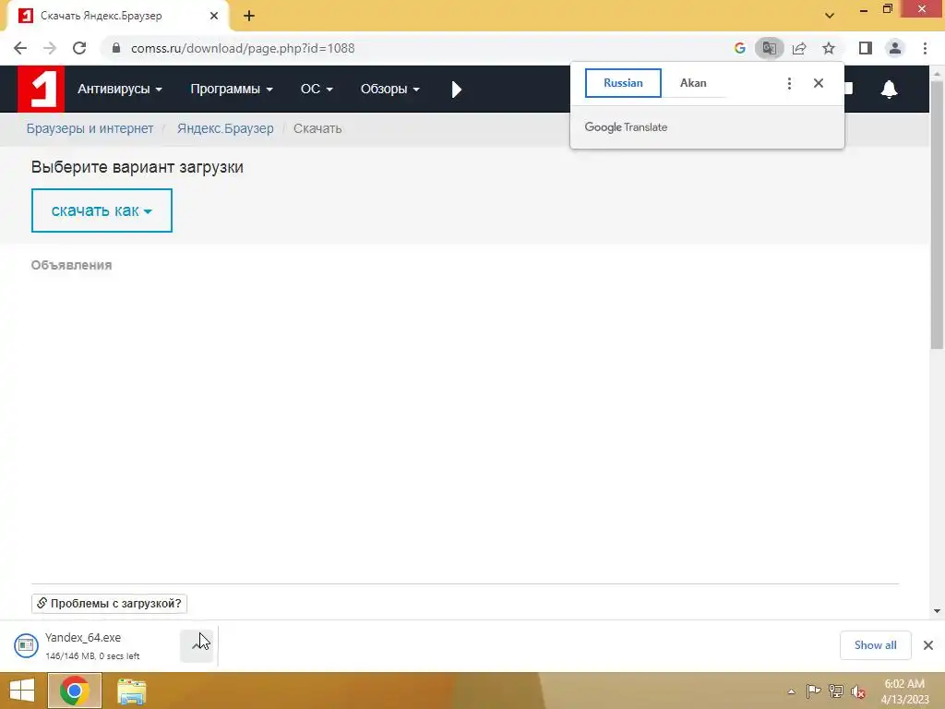Close the downloads bar

click(x=928, y=645)
